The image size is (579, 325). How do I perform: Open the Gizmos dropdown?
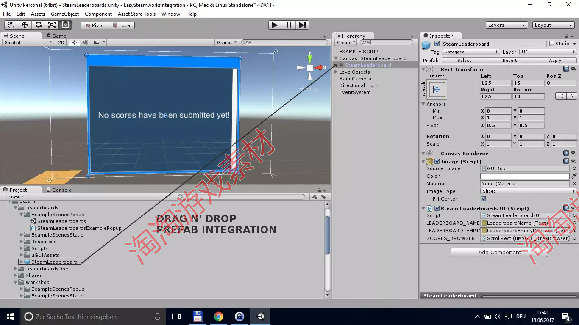(x=227, y=42)
